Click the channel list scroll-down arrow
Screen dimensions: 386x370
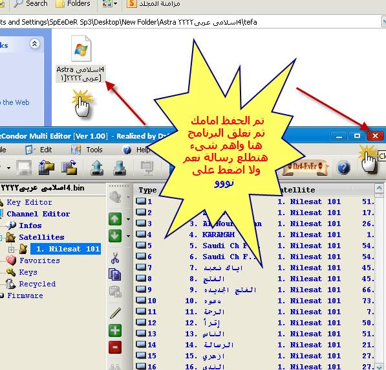379,366
